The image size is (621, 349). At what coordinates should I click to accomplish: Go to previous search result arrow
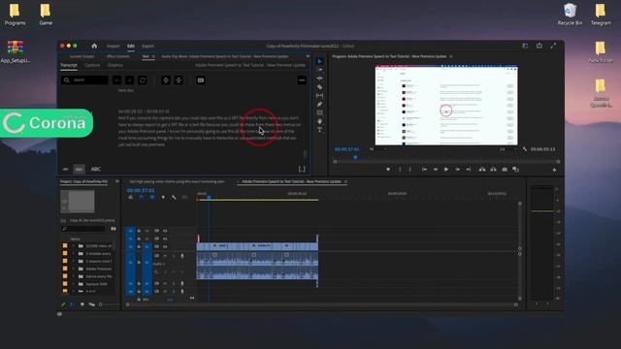coord(116,80)
